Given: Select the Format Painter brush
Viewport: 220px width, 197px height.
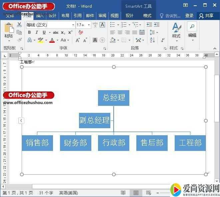Looking at the screenshot, I should [19, 40].
